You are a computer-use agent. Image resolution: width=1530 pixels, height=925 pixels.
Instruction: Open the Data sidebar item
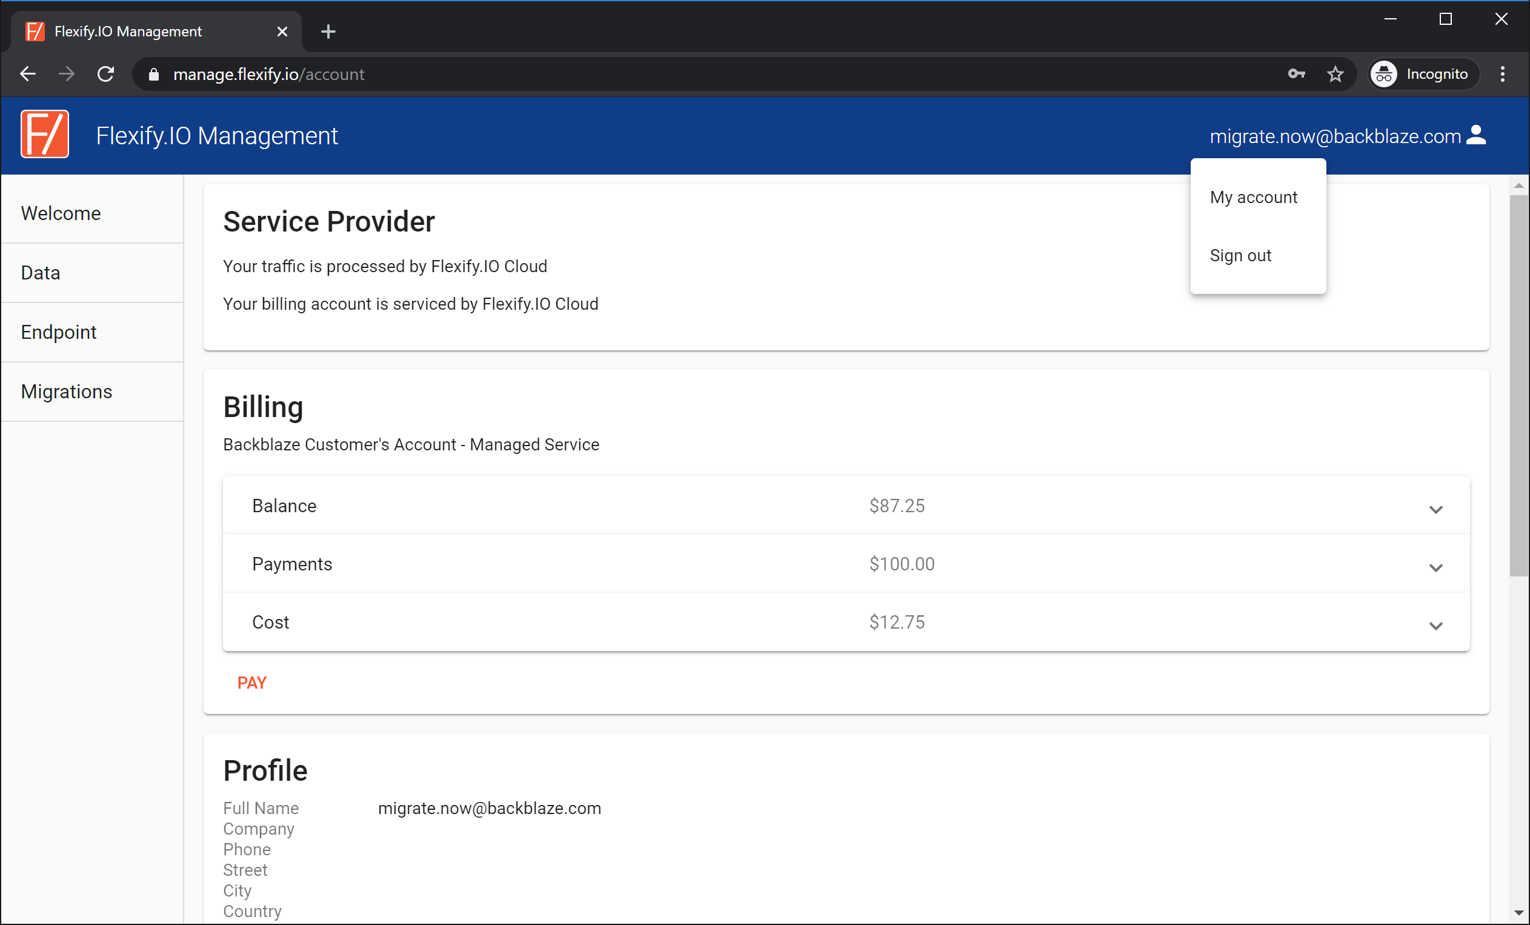pyautogui.click(x=92, y=273)
